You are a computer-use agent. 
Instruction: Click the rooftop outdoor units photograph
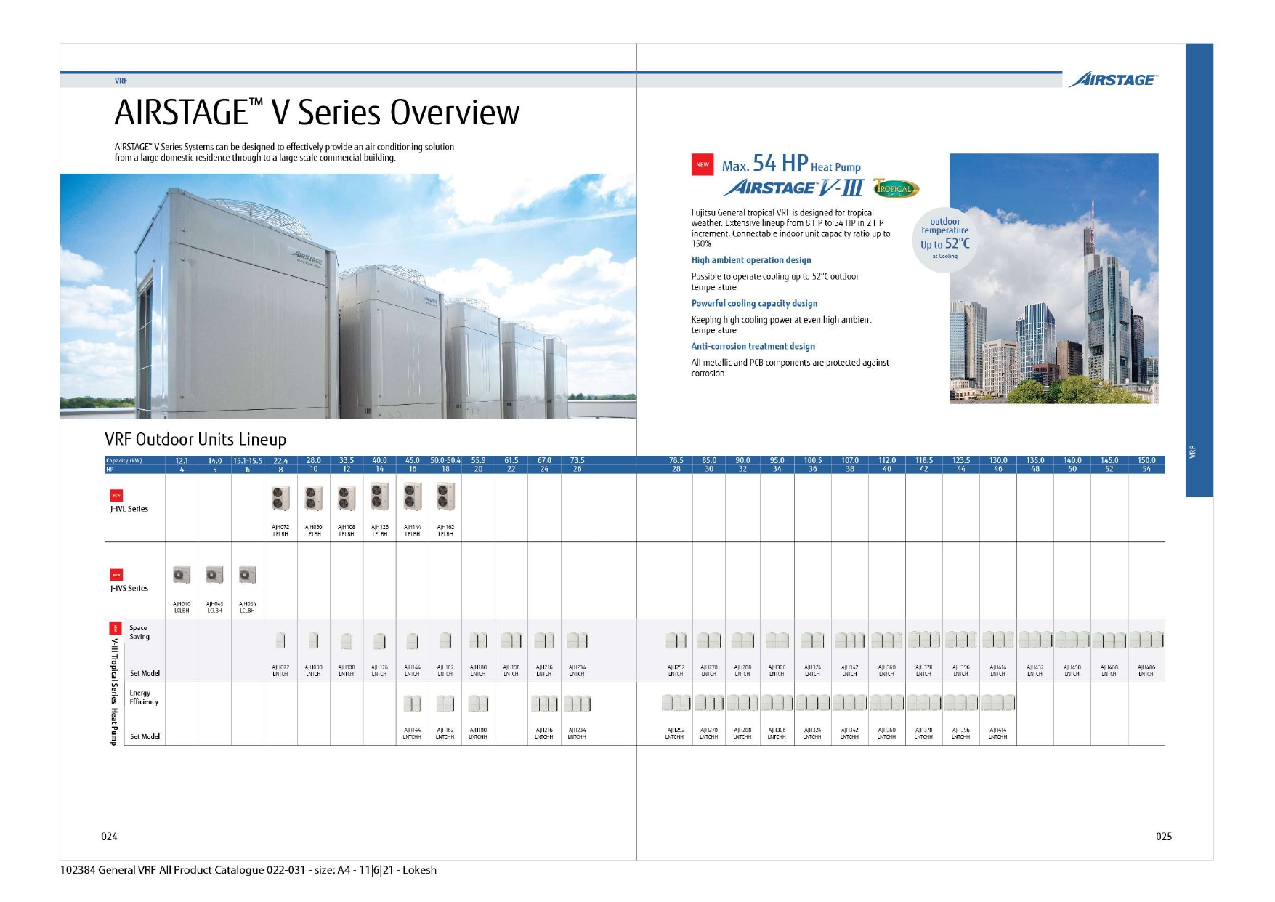point(348,296)
